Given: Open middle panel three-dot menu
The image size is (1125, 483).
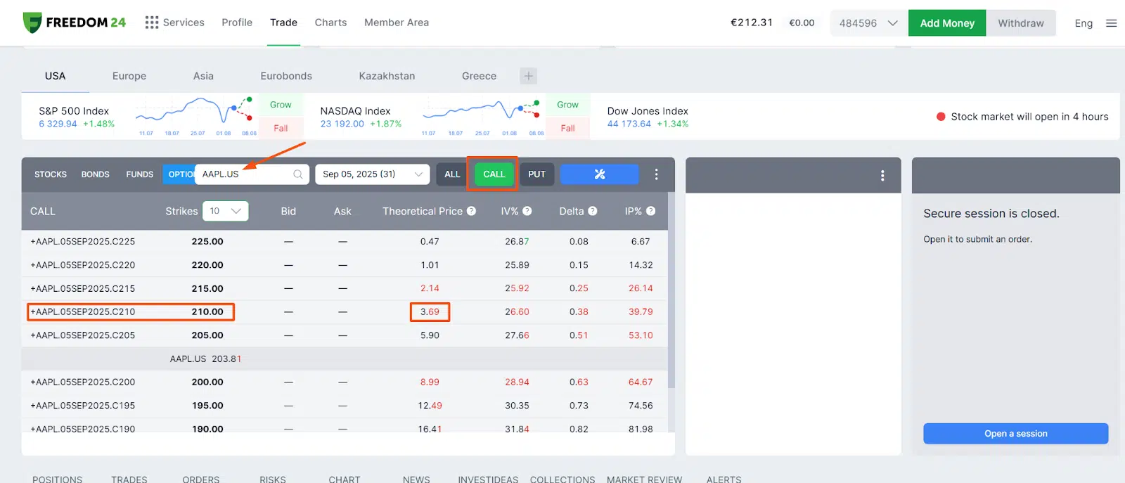Looking at the screenshot, I should point(882,176).
